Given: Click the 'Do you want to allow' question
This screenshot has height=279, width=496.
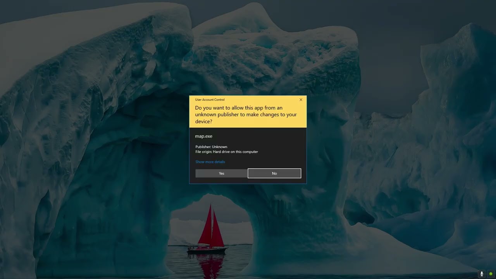Looking at the screenshot, I should click(246, 115).
